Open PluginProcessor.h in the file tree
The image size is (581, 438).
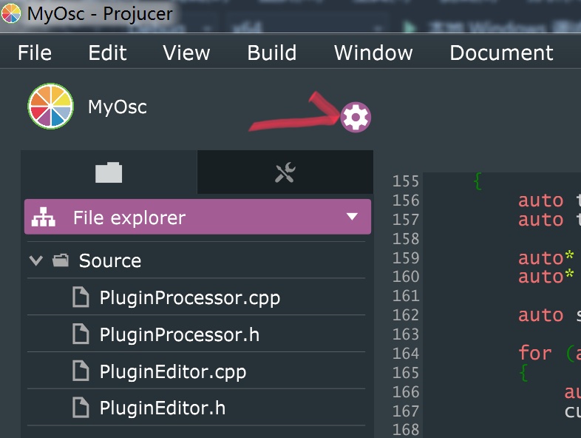coord(180,334)
